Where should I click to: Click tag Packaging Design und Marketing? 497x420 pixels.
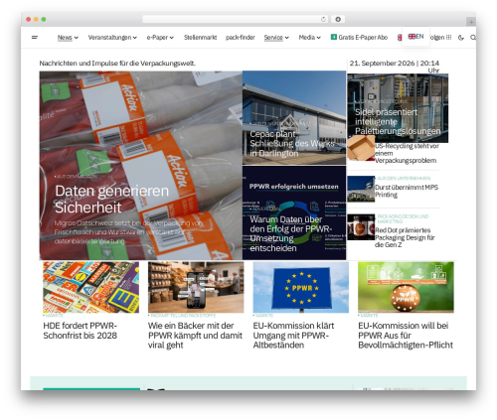pos(403,218)
